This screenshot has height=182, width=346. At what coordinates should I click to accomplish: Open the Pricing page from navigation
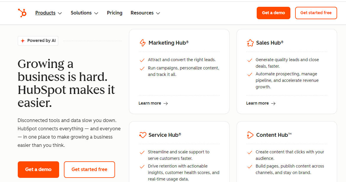115,13
